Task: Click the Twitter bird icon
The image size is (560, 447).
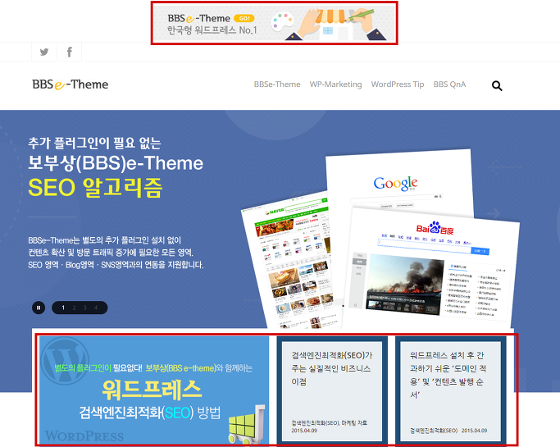Action: coord(44,52)
